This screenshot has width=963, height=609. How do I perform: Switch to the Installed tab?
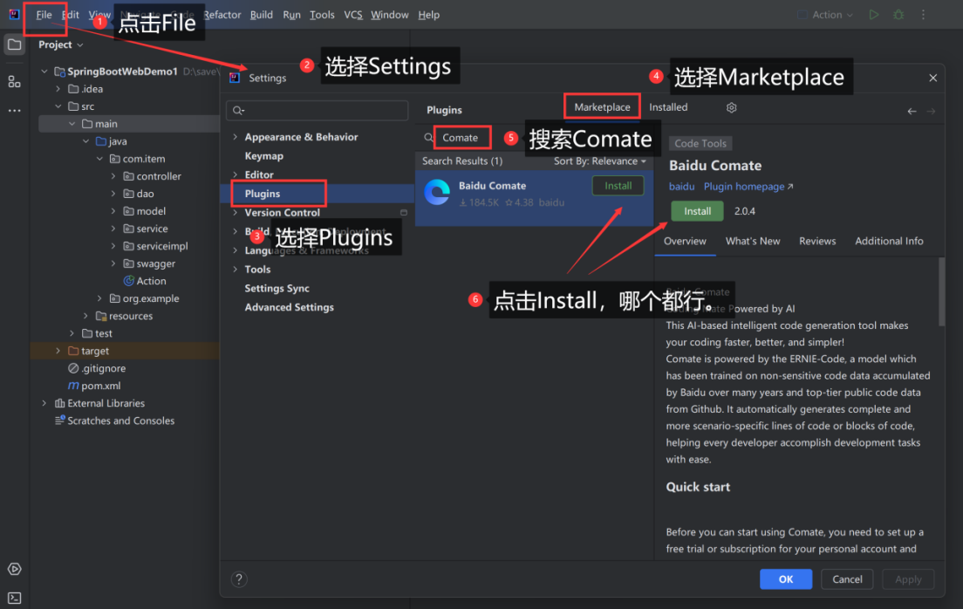668,107
